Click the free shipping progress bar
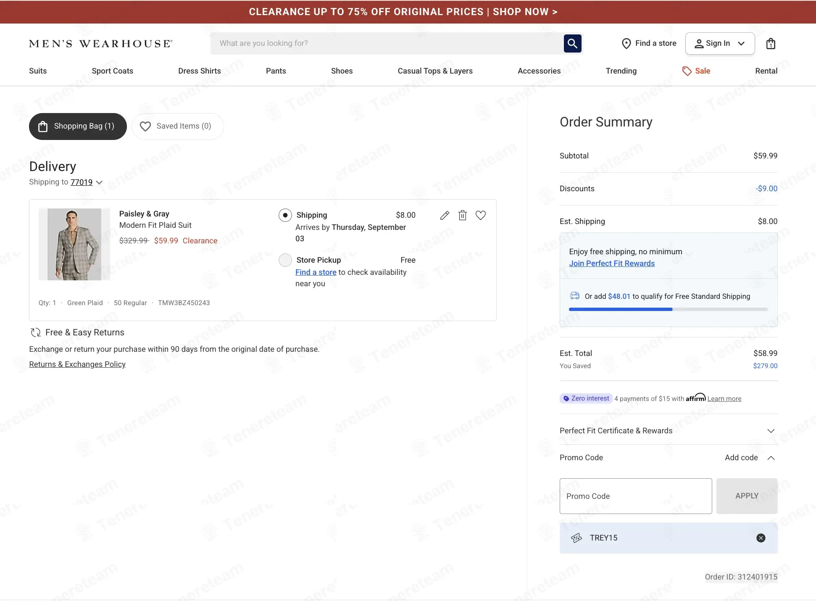Viewport: 816px width, 601px height. [669, 309]
